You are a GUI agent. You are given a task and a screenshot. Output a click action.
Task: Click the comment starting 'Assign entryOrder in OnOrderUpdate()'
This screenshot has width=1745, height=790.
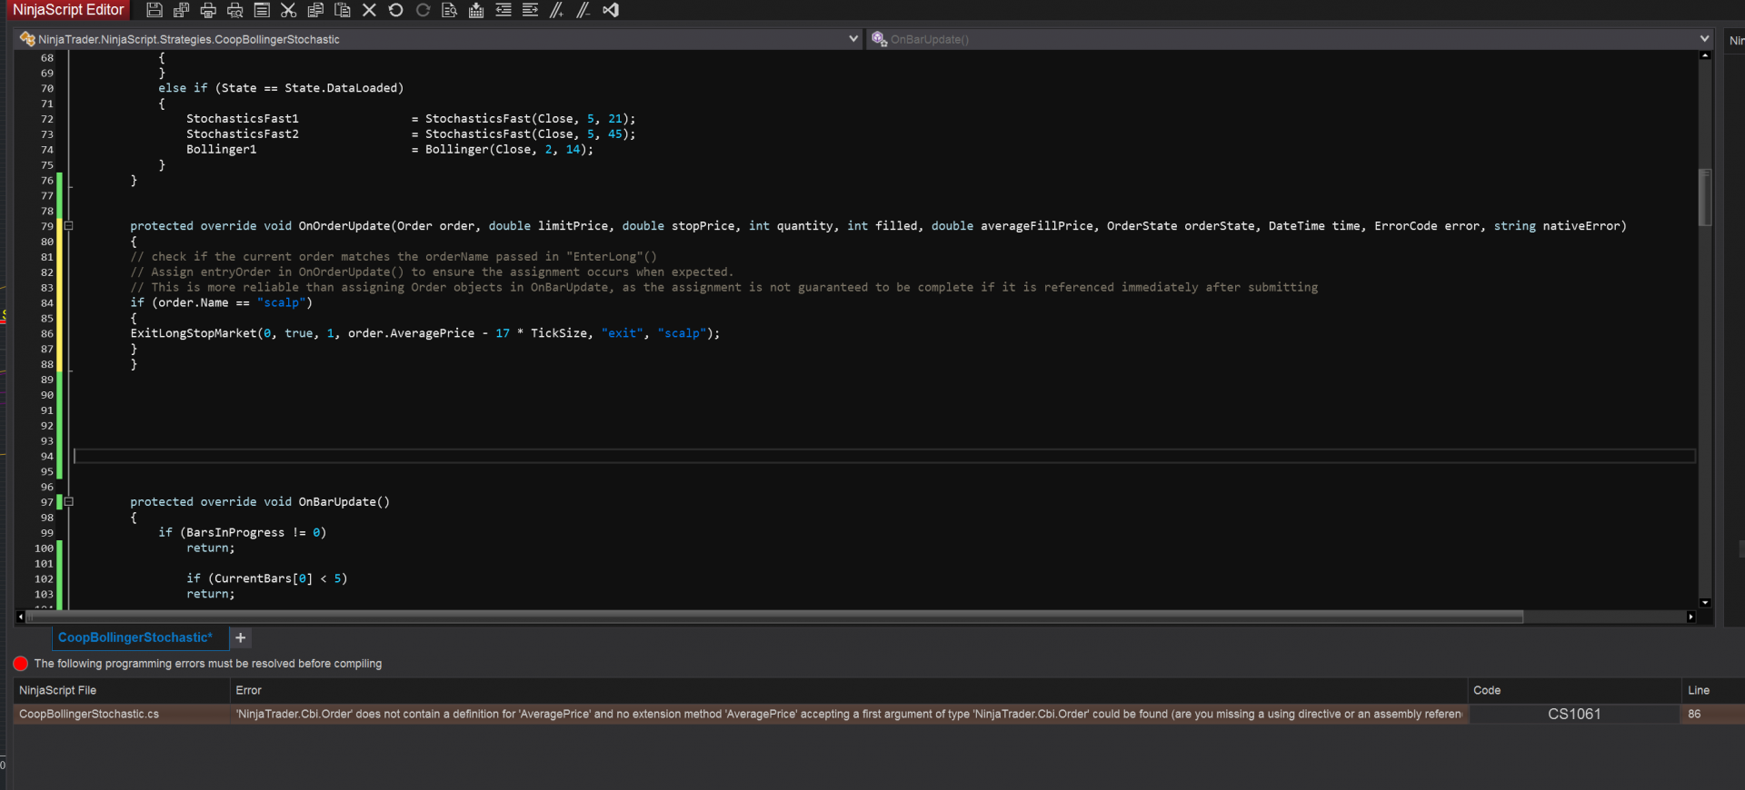click(x=432, y=272)
